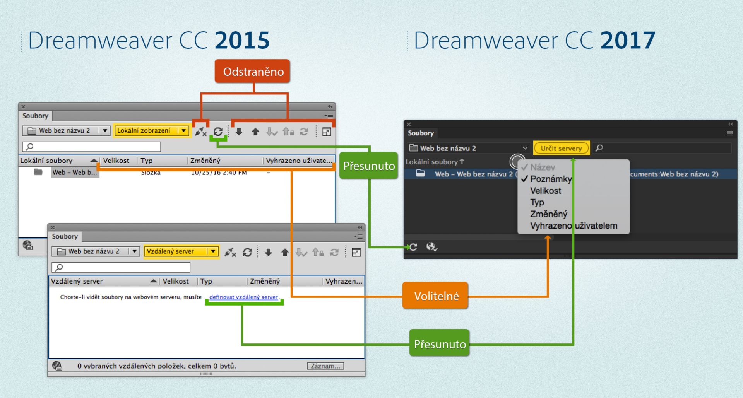Click the definovat vzdálený server link

point(244,297)
